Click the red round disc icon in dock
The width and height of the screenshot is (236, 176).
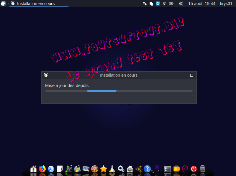[95, 169]
